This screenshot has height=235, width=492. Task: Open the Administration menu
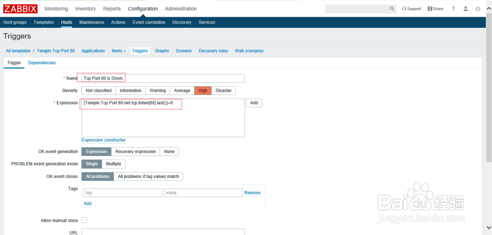tap(181, 9)
